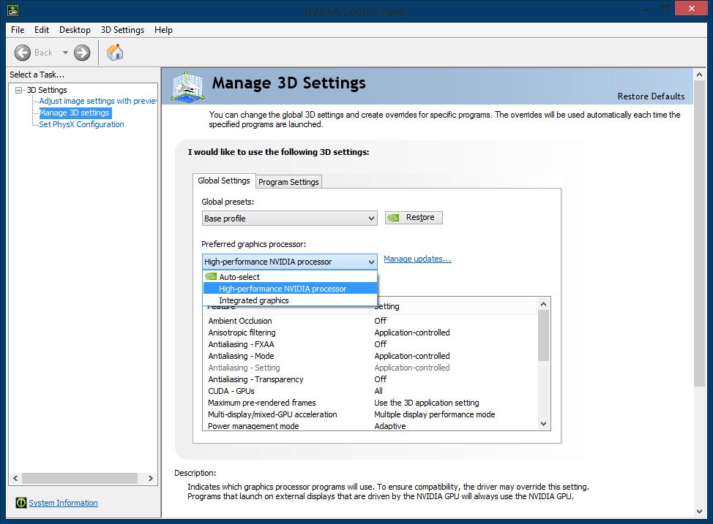Open the 3D Settings menu
713x524 pixels.
pyautogui.click(x=122, y=30)
